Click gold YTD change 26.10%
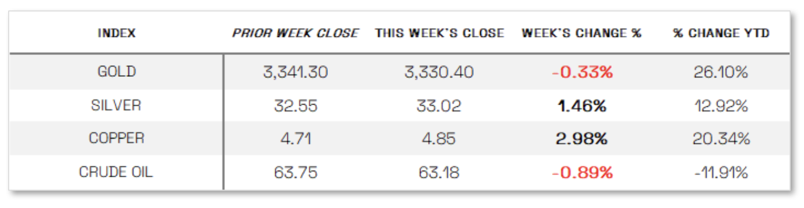The height and width of the screenshot is (208, 804). [x=721, y=72]
